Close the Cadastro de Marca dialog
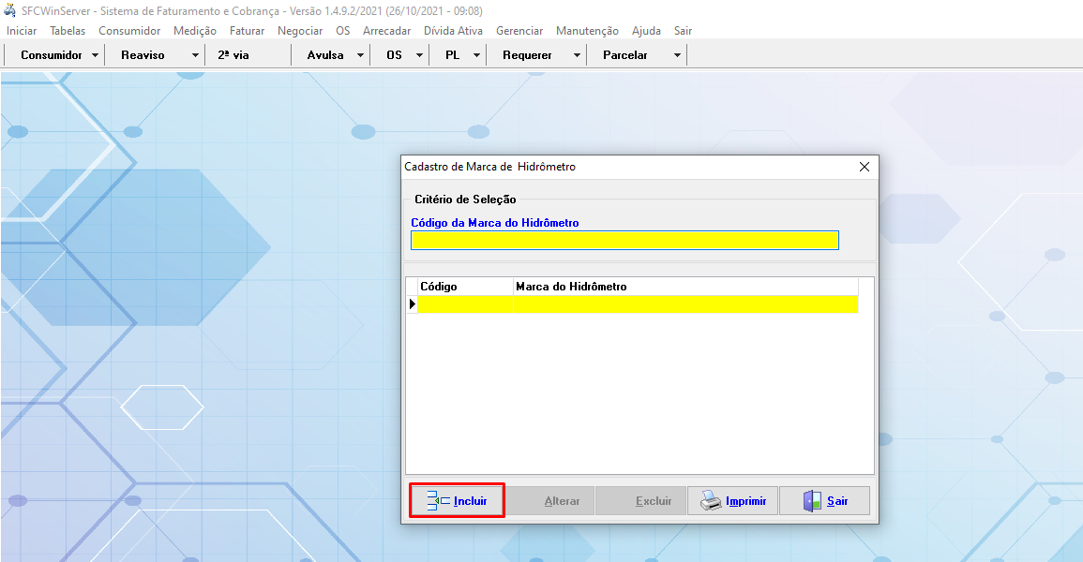The image size is (1083, 562). click(865, 167)
